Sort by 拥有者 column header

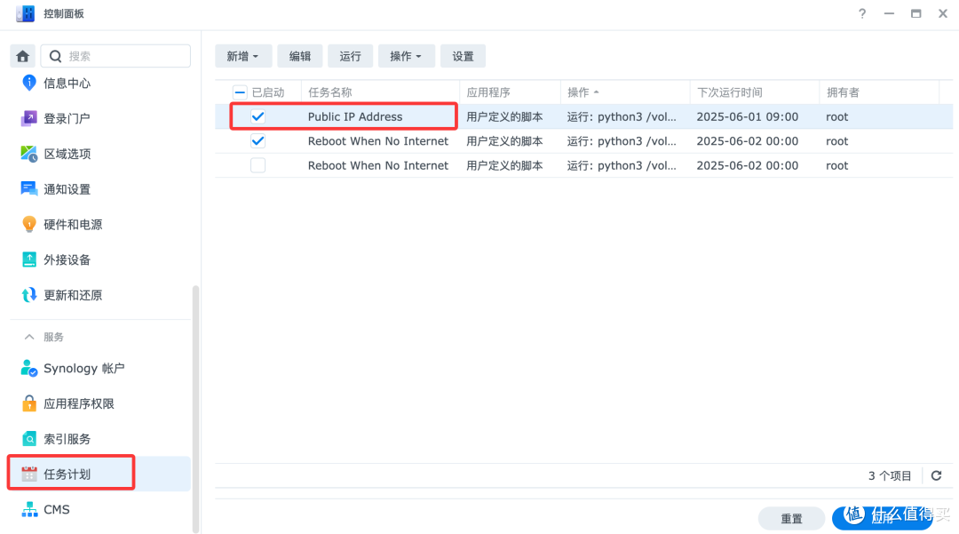click(879, 92)
